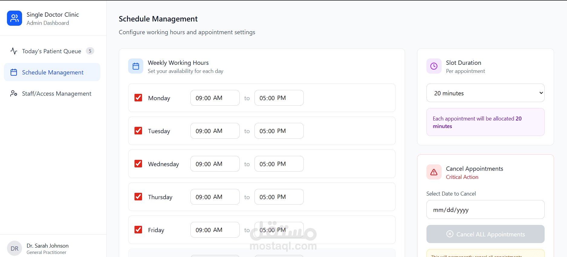Screen dimensions: 567x257
Task: Click the Thursday end time field
Action: click(x=279, y=197)
